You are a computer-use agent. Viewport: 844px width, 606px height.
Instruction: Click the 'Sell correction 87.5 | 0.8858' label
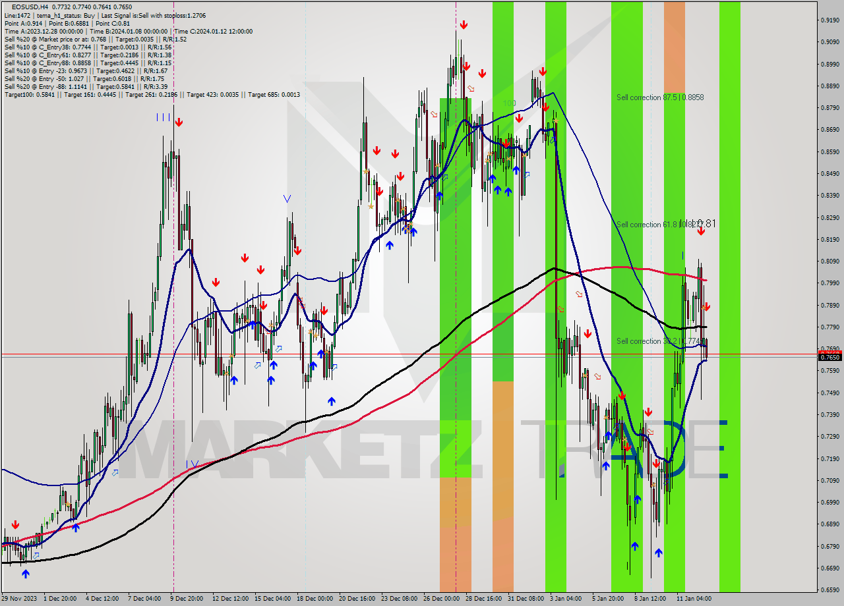point(660,97)
